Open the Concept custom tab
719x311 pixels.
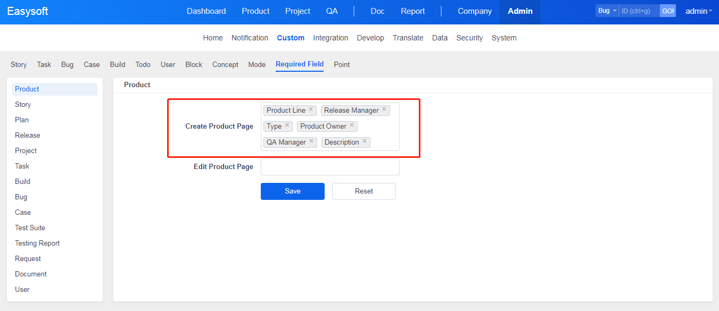[225, 64]
